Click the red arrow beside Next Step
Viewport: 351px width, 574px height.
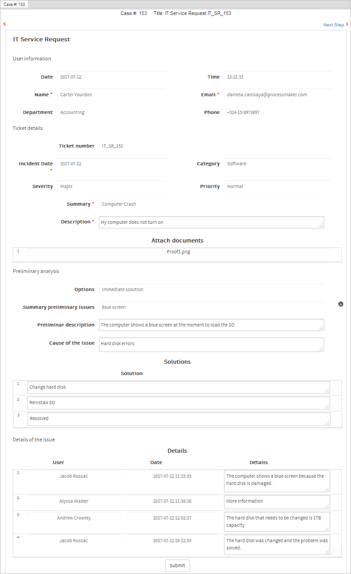click(x=347, y=25)
